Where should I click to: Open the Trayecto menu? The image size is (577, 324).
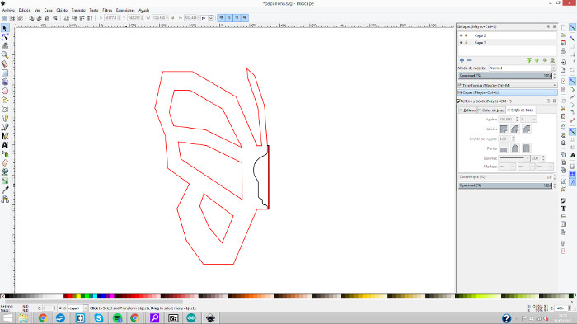pyautogui.click(x=78, y=11)
